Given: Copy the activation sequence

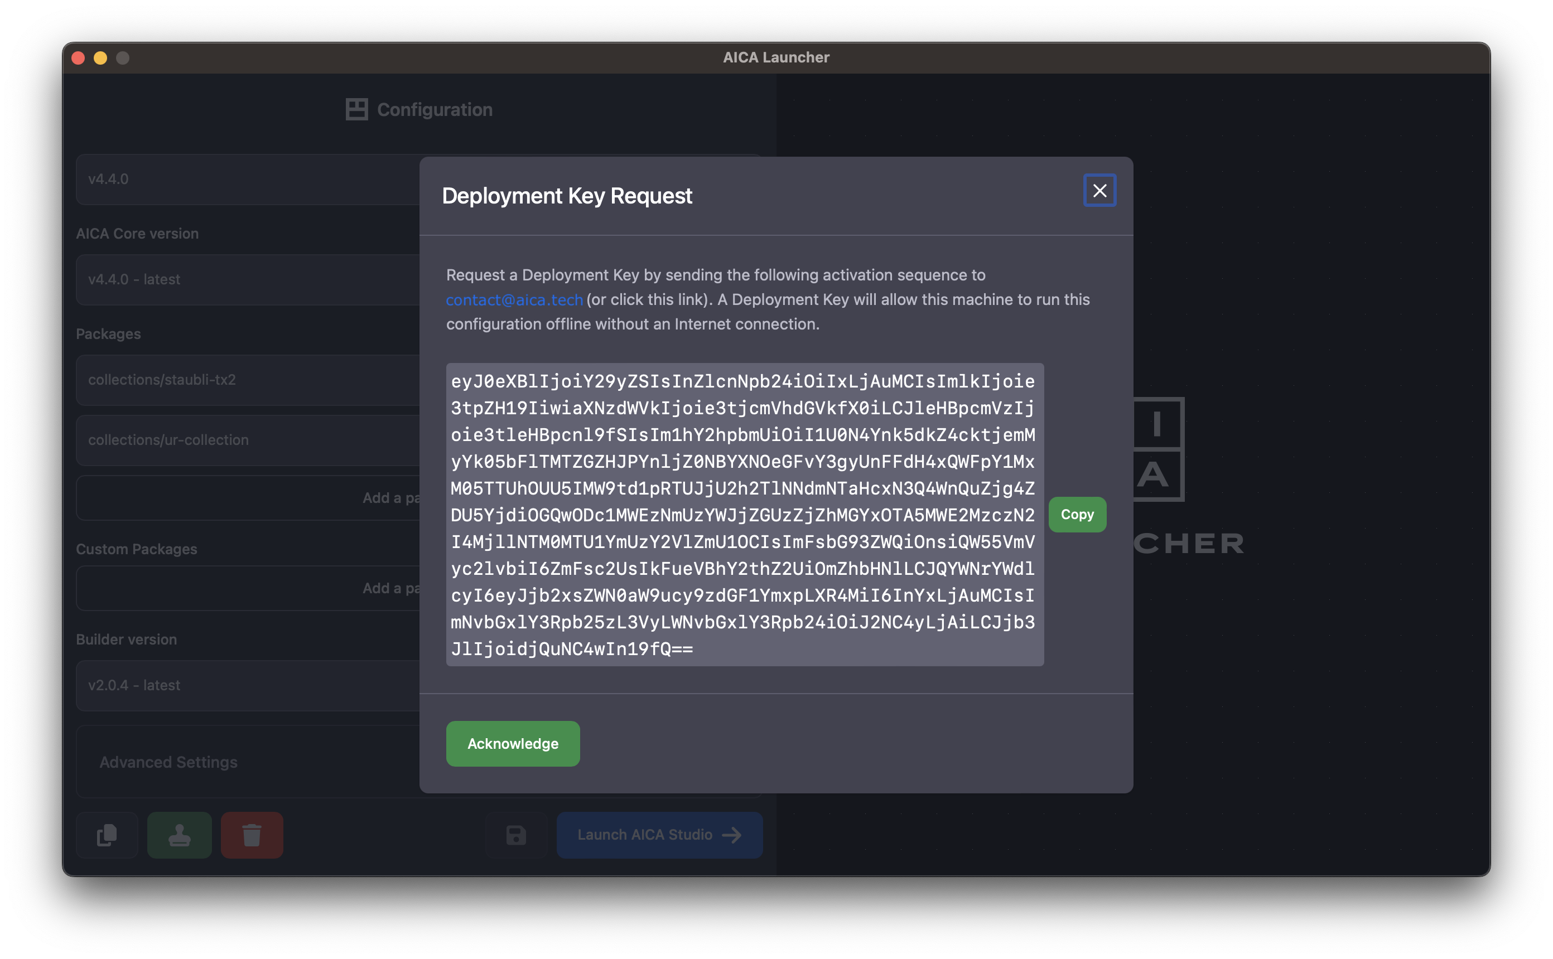Looking at the screenshot, I should click(1077, 515).
